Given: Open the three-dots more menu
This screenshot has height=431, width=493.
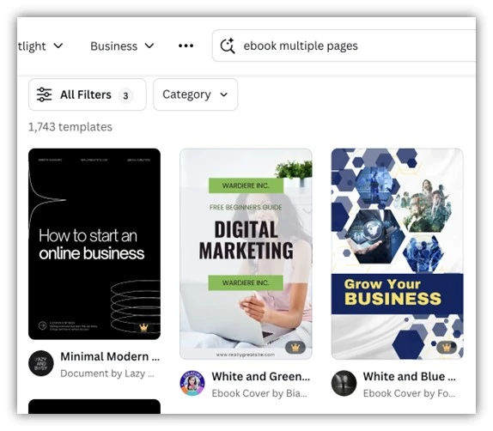Looking at the screenshot, I should (186, 46).
